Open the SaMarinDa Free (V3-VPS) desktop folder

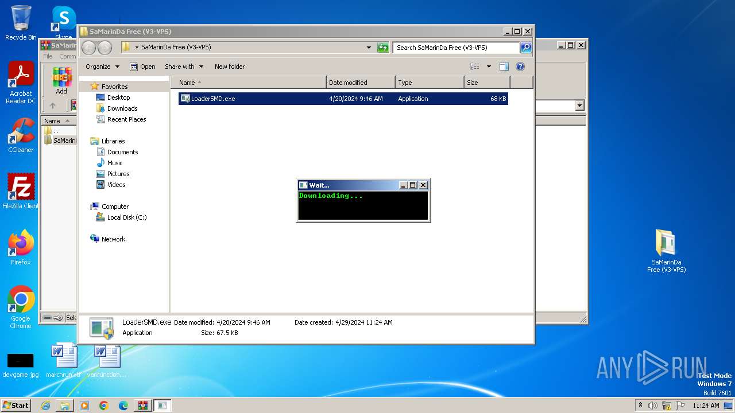point(666,251)
